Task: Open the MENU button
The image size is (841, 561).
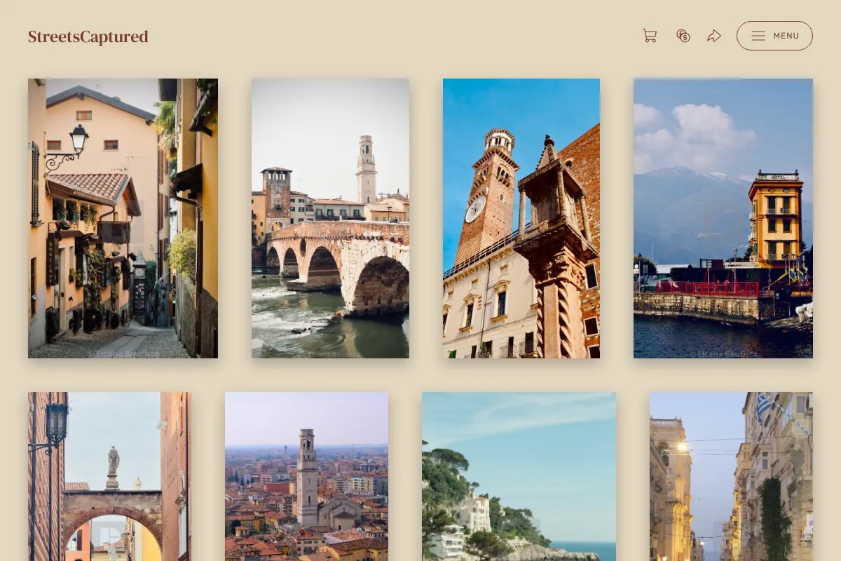Action: [774, 36]
